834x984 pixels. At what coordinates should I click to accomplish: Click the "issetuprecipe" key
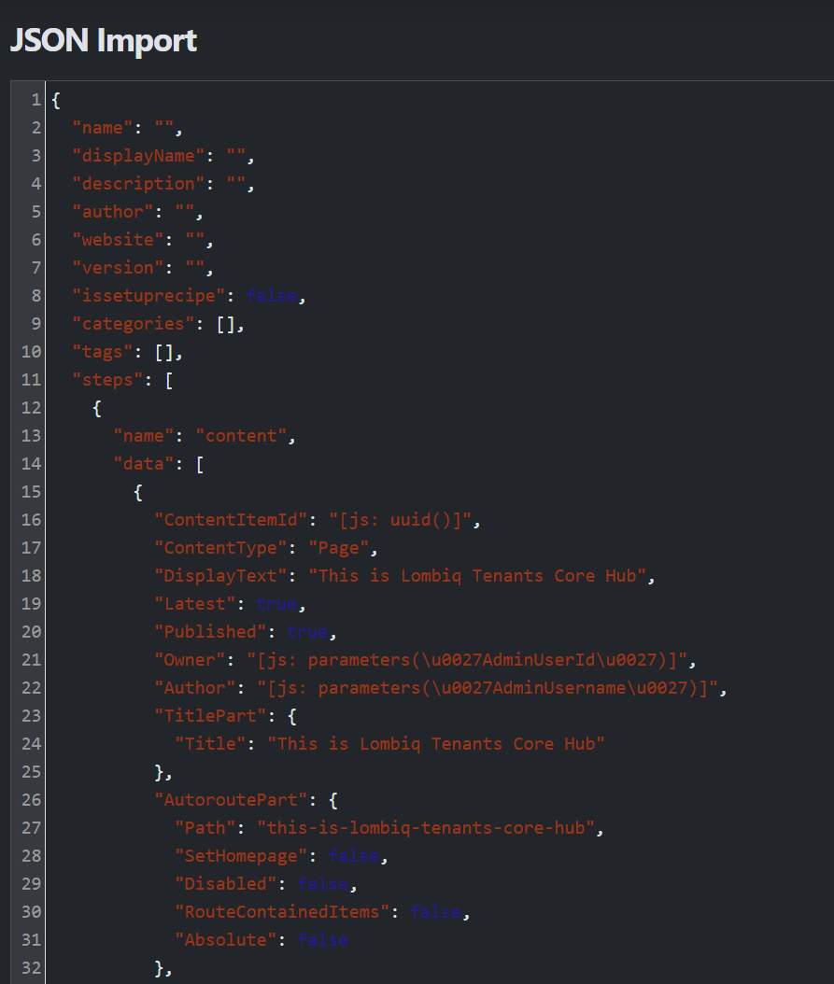point(148,296)
